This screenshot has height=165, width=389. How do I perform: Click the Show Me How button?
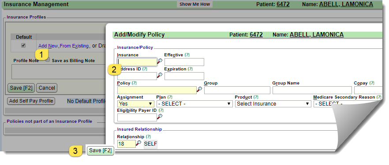195,4
